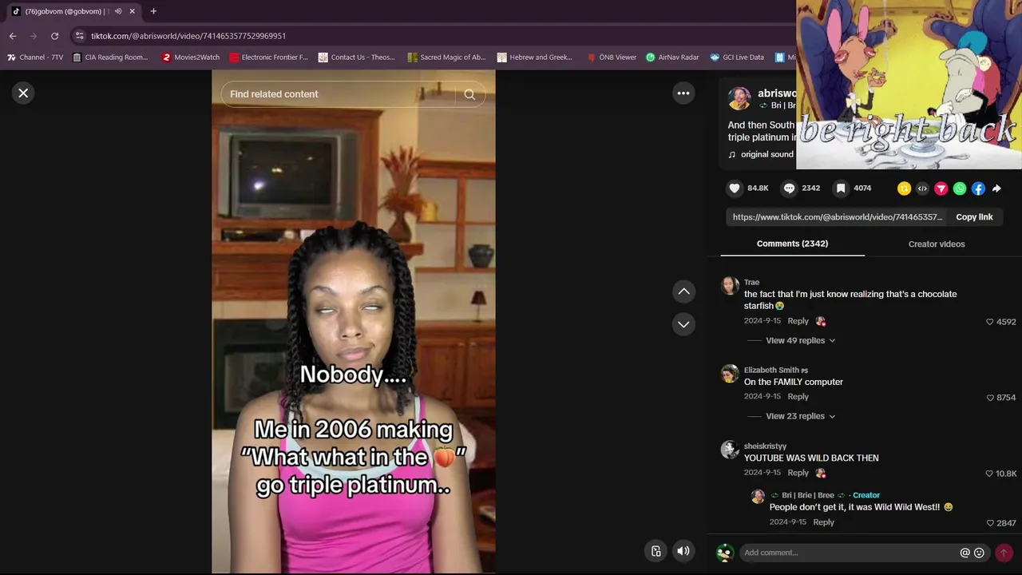Viewport: 1022px width, 575px height.
Task: Go to the next video arrow
Action: [683, 324]
